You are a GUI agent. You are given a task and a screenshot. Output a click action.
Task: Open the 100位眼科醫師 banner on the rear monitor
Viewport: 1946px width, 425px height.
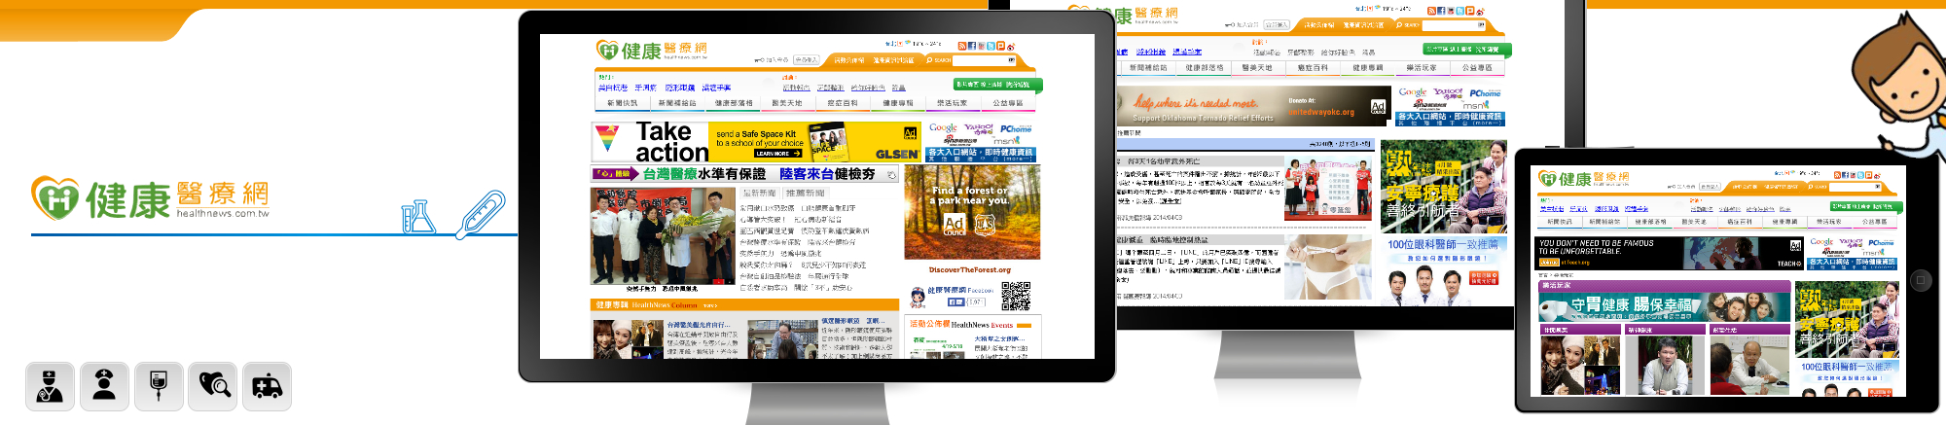click(1443, 271)
